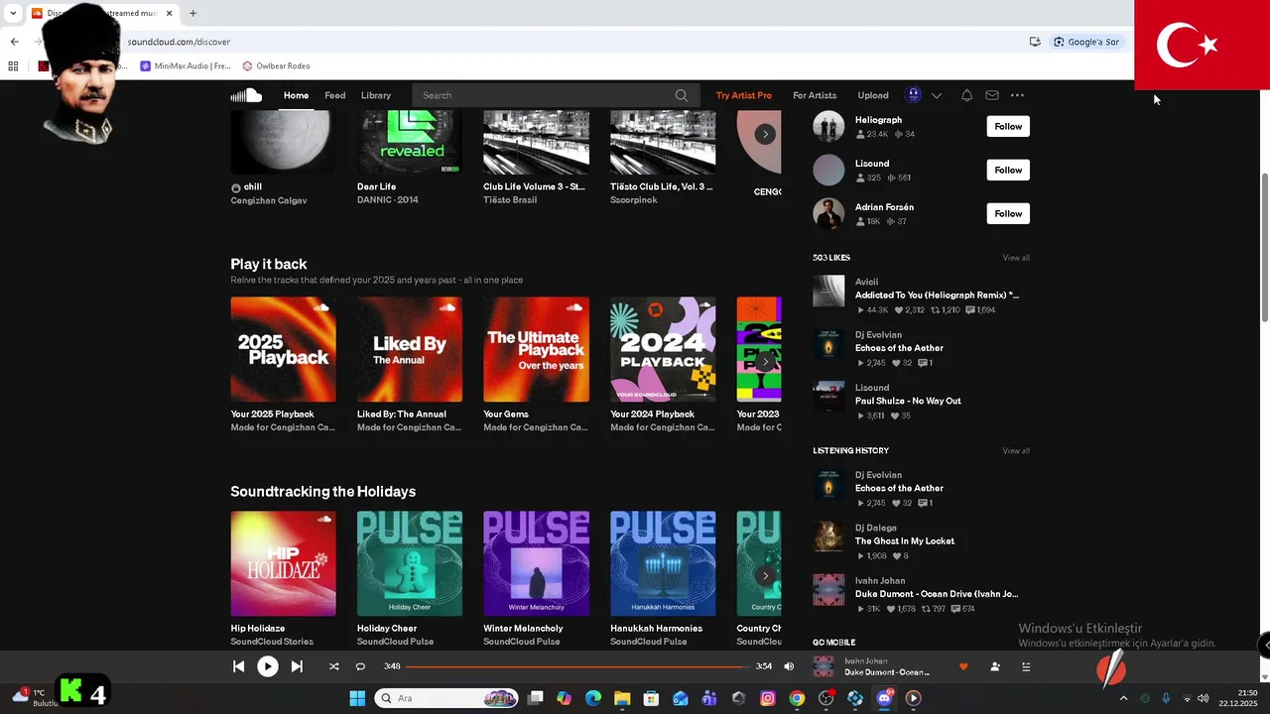Open the Feed tab

pyautogui.click(x=335, y=95)
